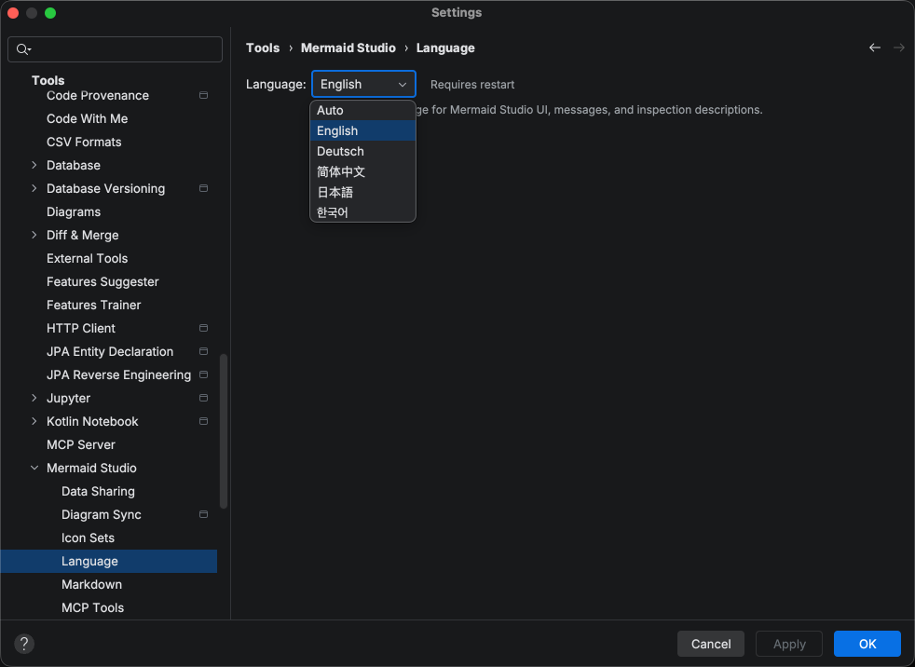
Task: Cancel the settings dialog
Action: pos(710,644)
